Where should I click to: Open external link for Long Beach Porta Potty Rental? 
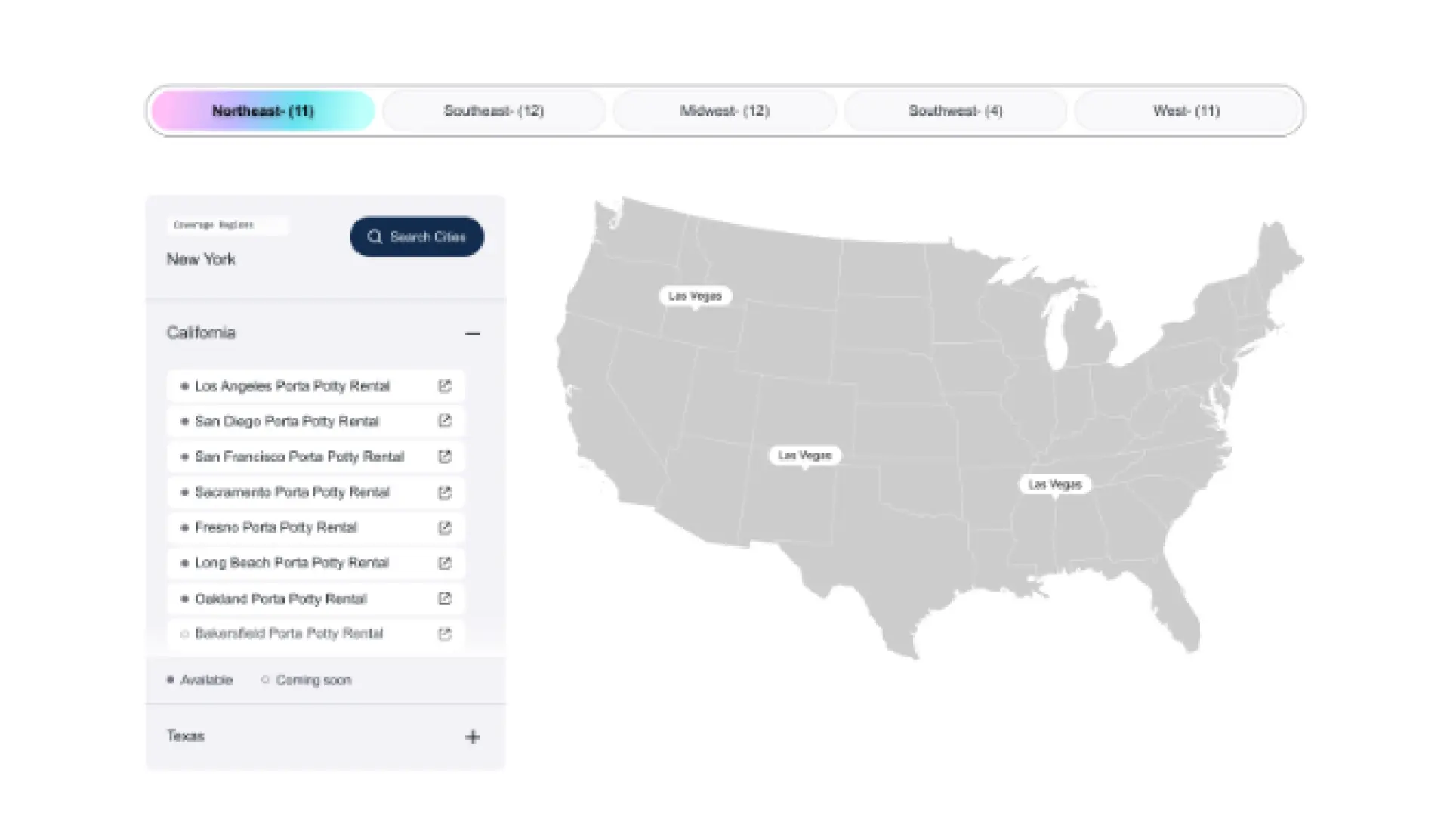(445, 563)
